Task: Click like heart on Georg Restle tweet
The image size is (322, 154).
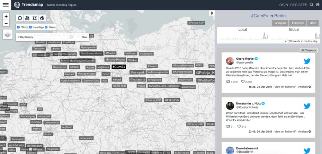Action: click(243, 82)
